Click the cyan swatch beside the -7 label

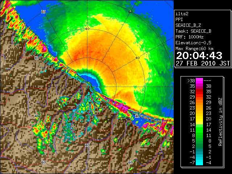pos(199,162)
